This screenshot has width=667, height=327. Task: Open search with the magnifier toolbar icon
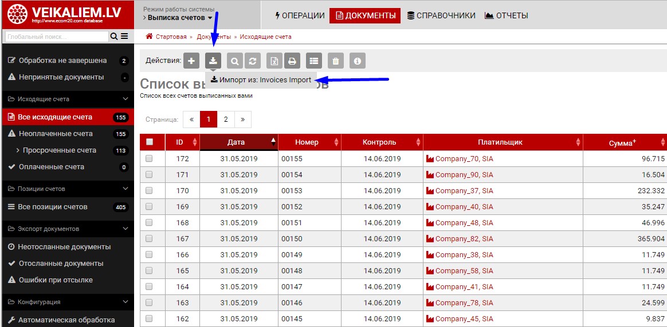234,61
